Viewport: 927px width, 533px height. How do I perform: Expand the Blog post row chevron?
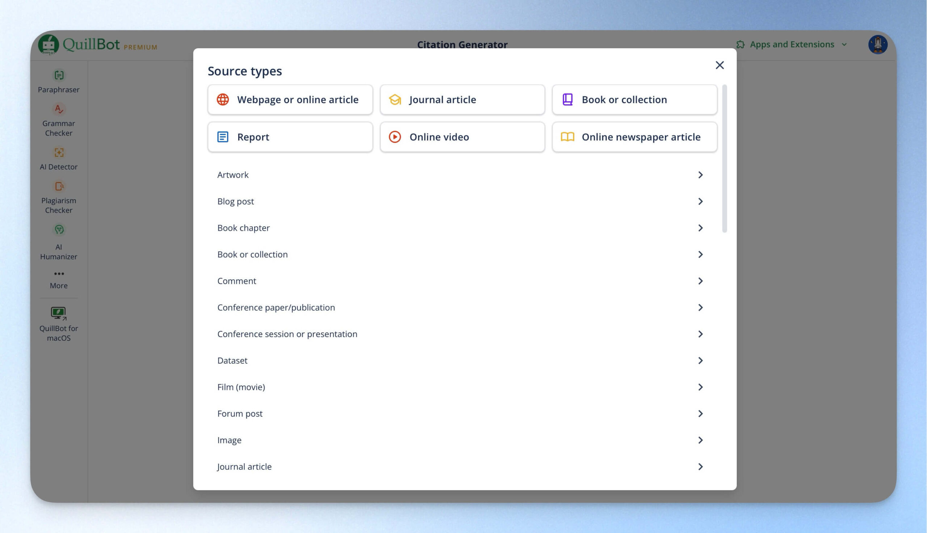(700, 201)
